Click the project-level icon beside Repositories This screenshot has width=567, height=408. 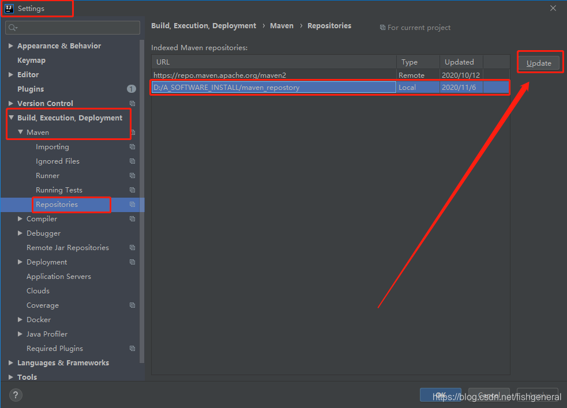132,205
